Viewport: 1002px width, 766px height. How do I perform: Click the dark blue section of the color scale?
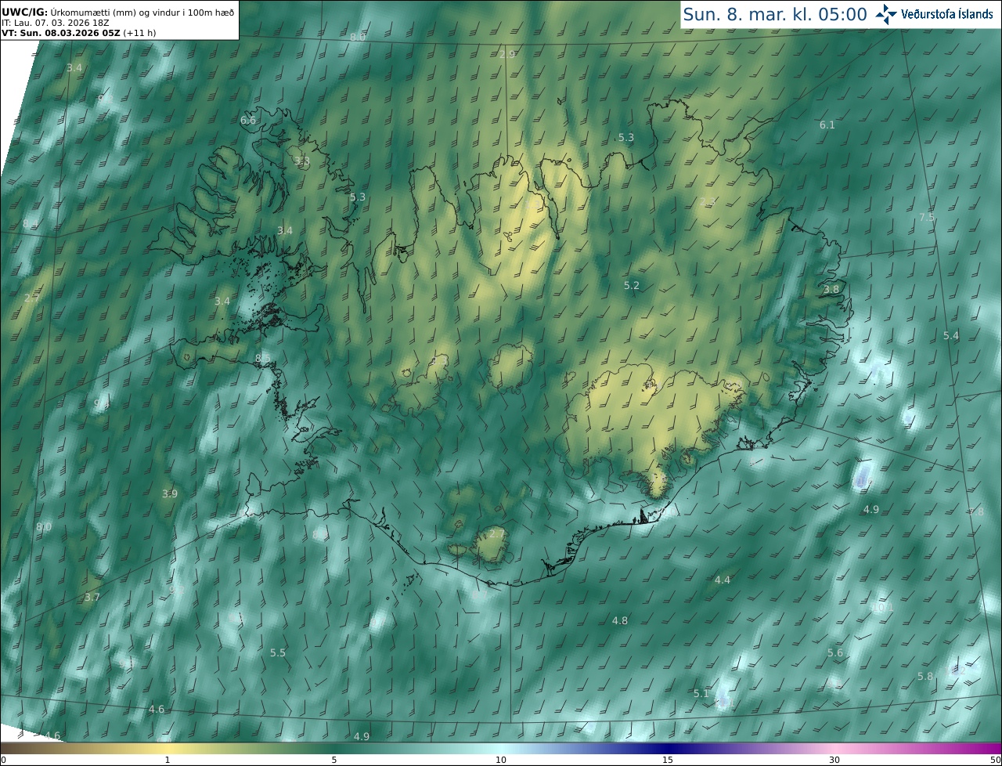point(668,748)
